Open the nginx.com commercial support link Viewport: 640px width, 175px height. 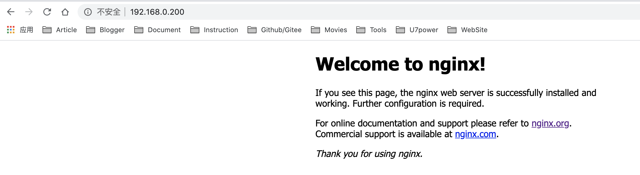[475, 134]
